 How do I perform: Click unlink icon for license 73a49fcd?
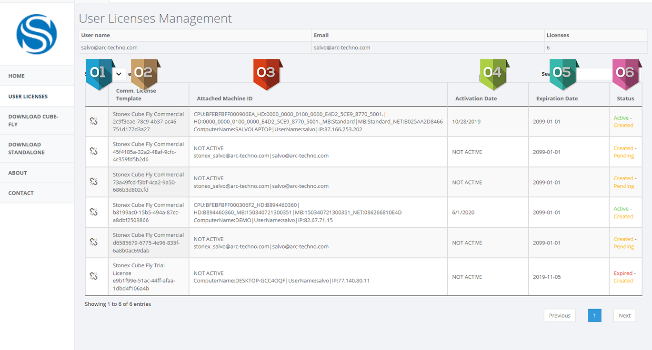tap(94, 182)
